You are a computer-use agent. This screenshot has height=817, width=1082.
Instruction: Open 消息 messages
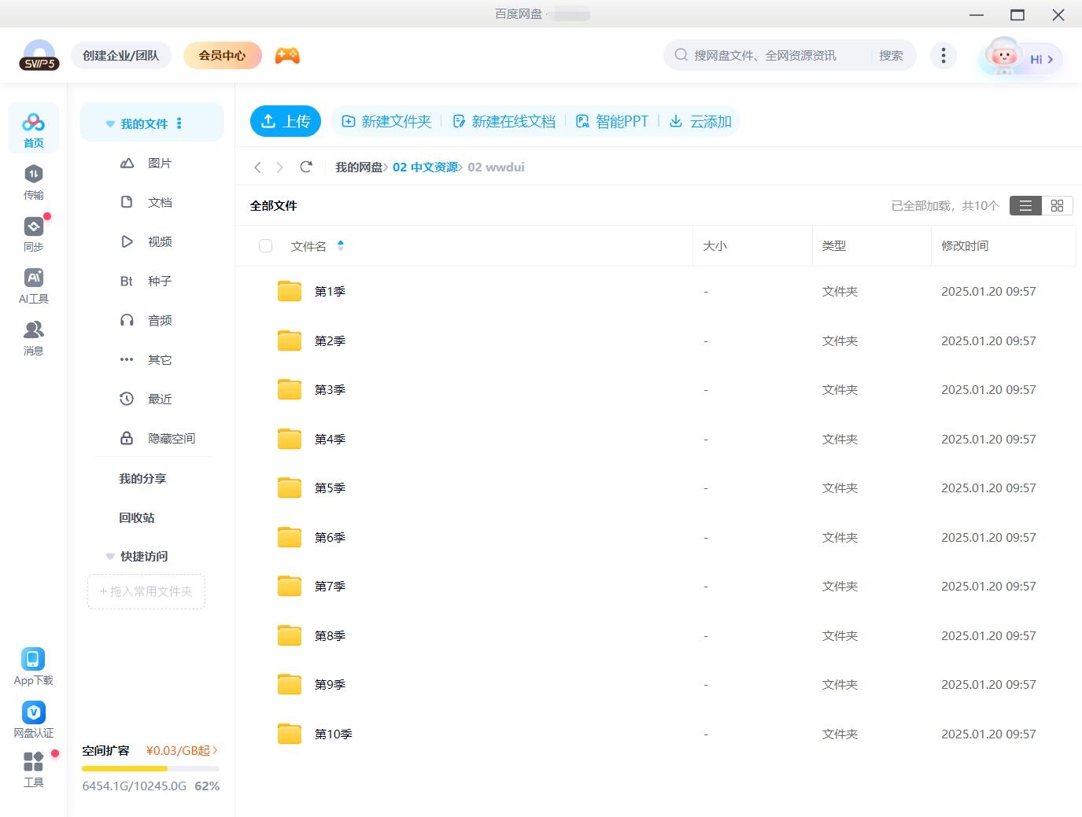tap(33, 337)
